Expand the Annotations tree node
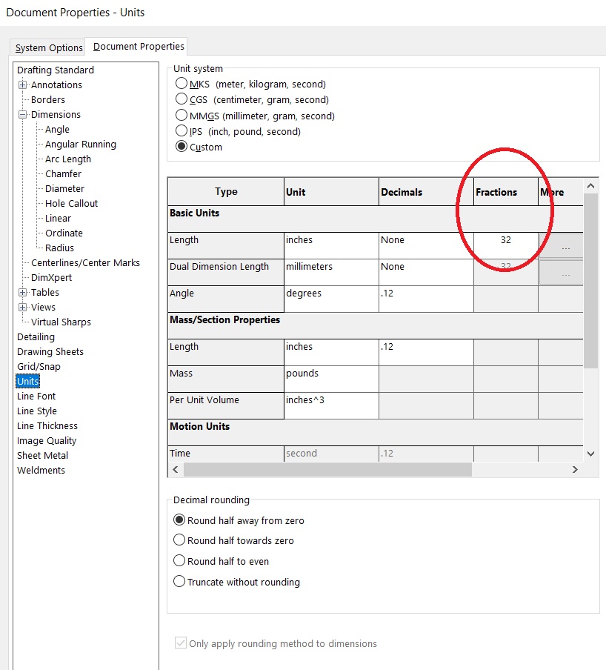Image resolution: width=606 pixels, height=670 pixels. [23, 84]
